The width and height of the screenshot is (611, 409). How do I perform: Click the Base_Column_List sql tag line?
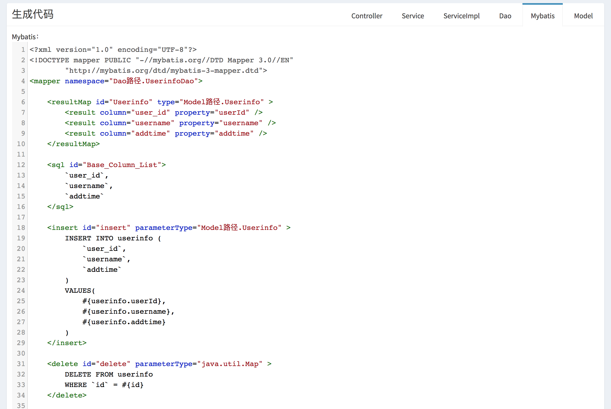point(106,165)
